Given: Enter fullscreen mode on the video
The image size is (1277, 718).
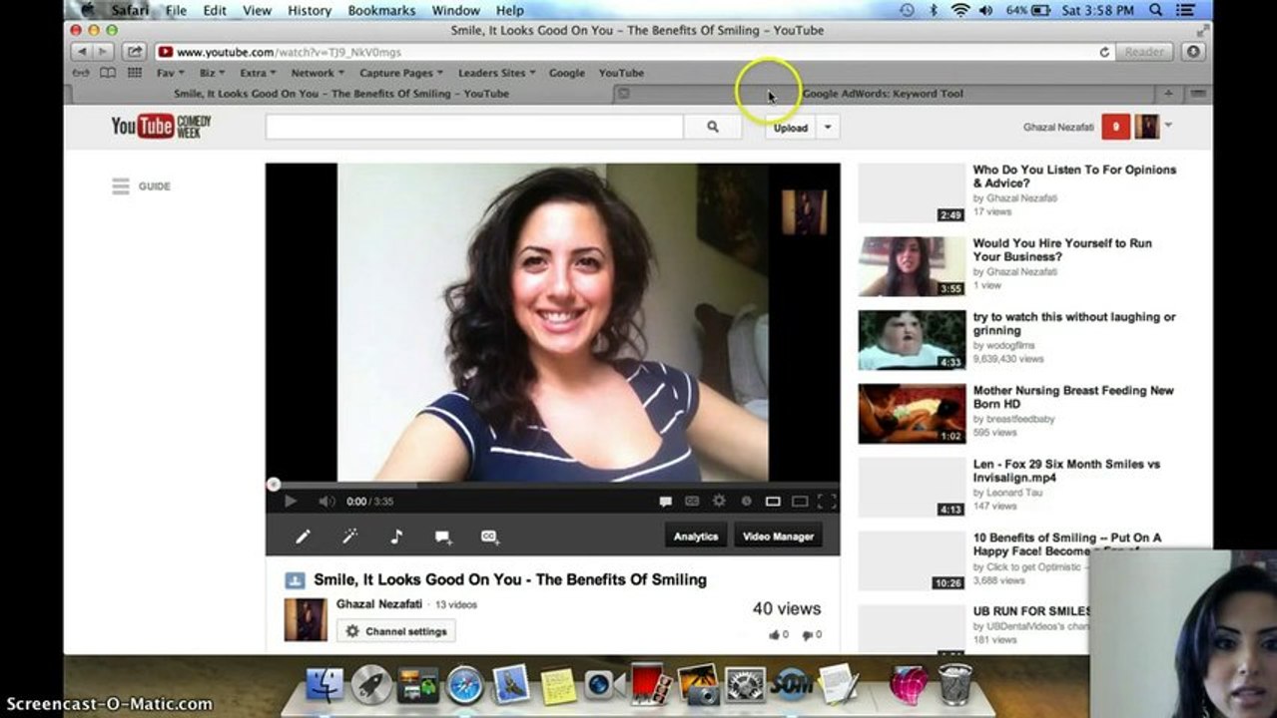Looking at the screenshot, I should pyautogui.click(x=827, y=502).
